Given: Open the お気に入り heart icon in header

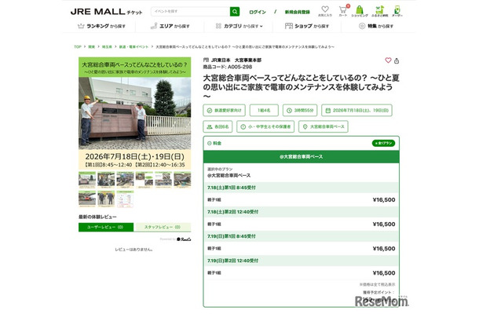Looking at the screenshot, I should (x=325, y=11).
